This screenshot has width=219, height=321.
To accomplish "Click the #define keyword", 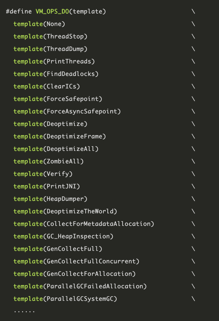I will pos(19,12).
